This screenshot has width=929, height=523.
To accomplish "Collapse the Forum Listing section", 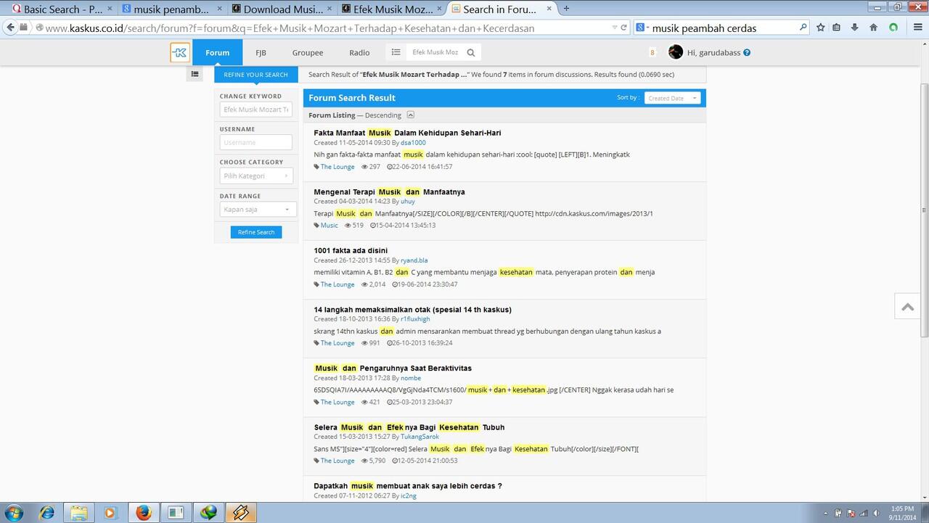I will (x=410, y=115).
